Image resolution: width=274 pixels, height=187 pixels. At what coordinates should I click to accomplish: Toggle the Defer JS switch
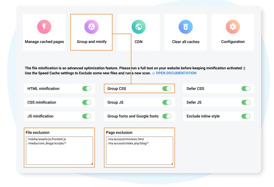(x=246, y=102)
